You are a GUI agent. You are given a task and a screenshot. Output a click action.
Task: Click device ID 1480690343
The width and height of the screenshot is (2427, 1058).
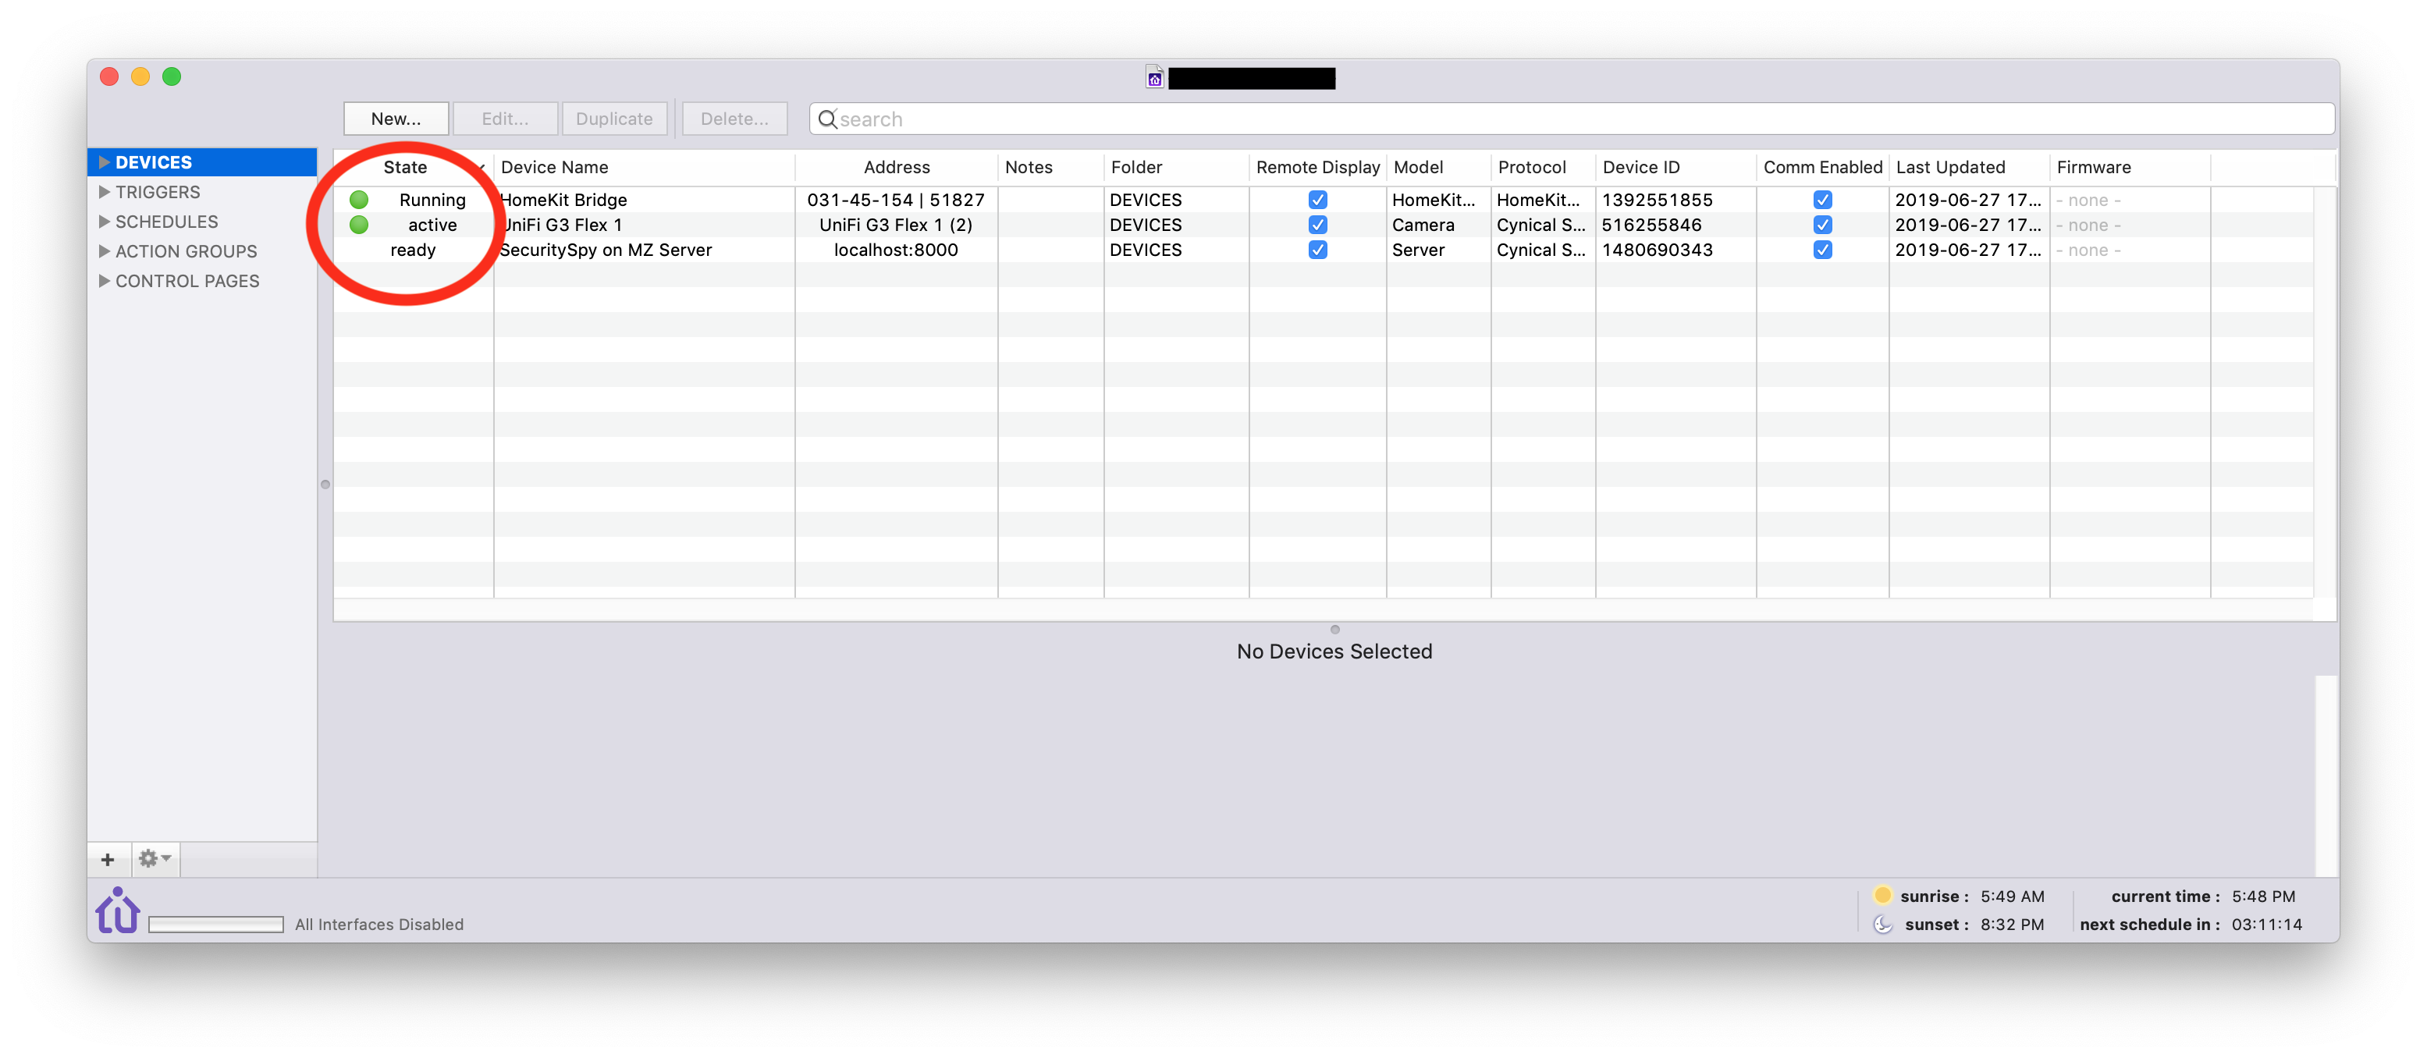[1658, 250]
